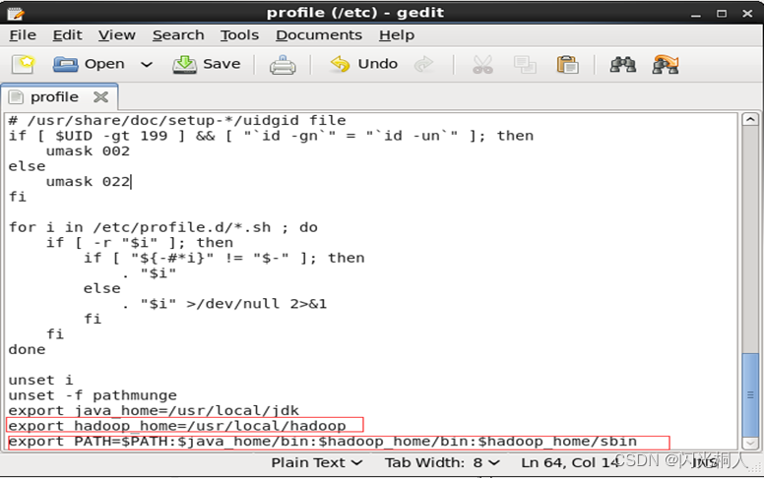Open the Tools menu
Viewport: 764px width, 478px height.
tap(239, 35)
